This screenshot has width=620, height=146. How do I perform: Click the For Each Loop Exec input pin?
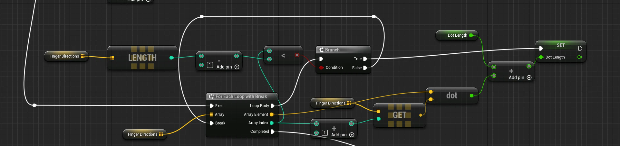pyautogui.click(x=211, y=106)
